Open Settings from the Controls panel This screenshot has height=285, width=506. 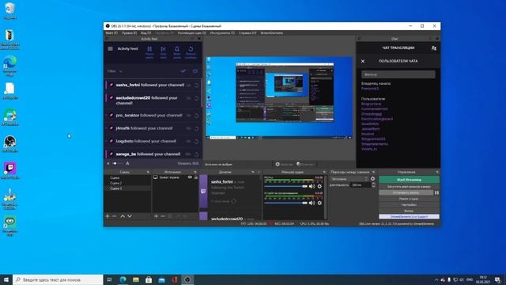click(409, 205)
